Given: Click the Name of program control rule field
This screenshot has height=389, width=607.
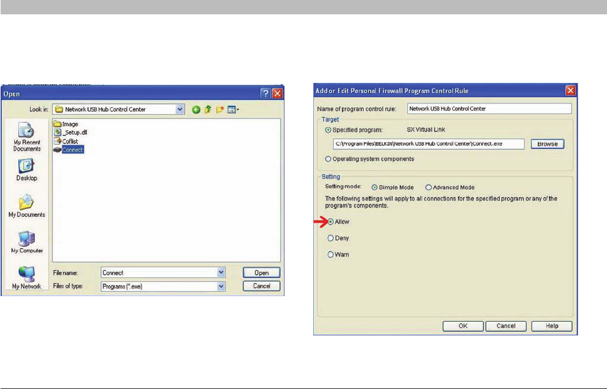Looking at the screenshot, I should click(x=489, y=108).
